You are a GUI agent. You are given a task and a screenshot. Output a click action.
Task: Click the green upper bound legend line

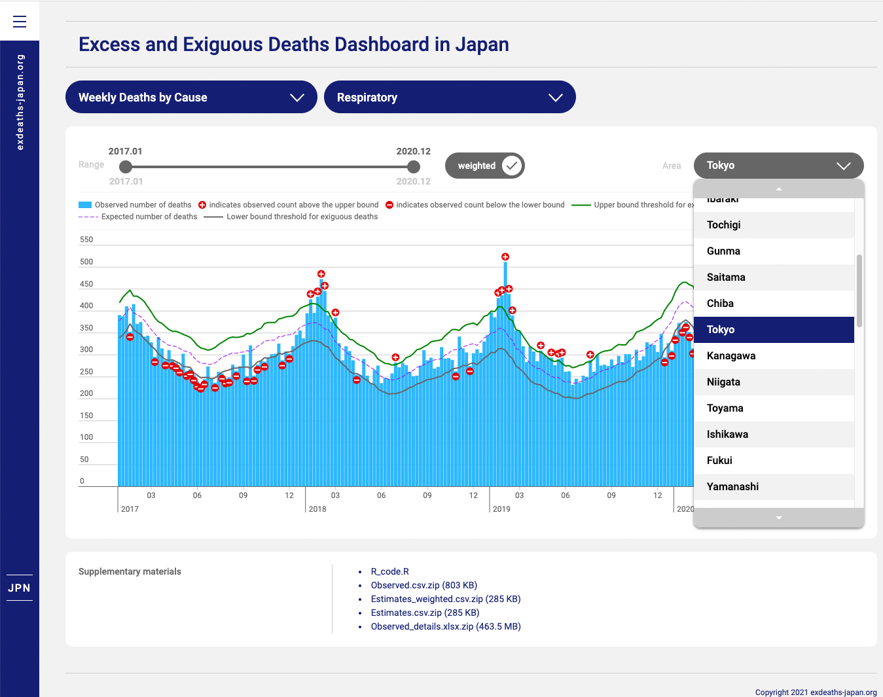coord(581,205)
